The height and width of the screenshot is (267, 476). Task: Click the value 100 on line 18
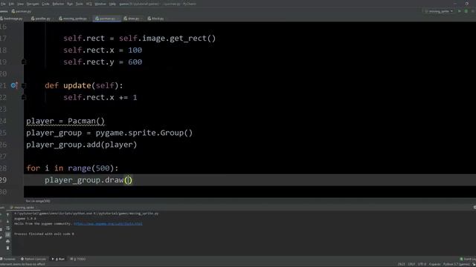click(x=135, y=50)
